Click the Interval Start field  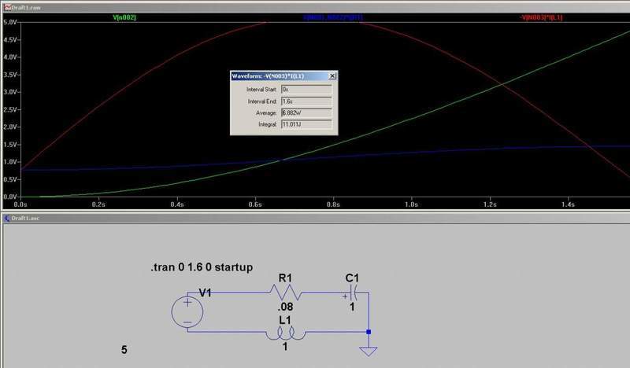(306, 89)
